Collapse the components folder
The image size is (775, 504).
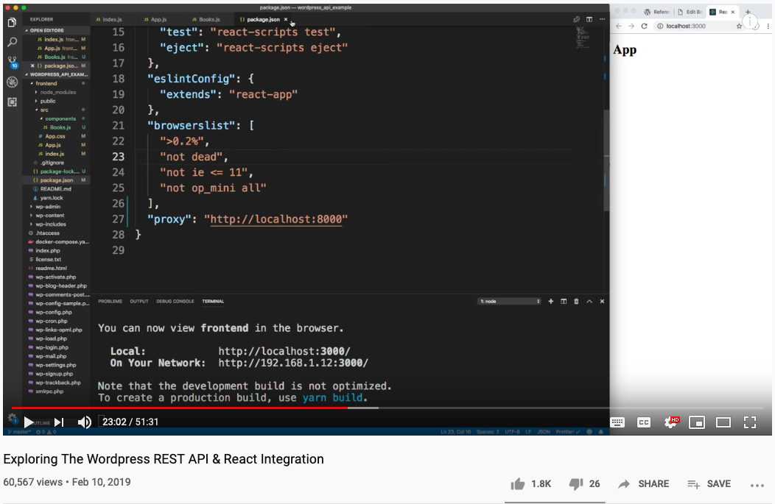point(60,118)
